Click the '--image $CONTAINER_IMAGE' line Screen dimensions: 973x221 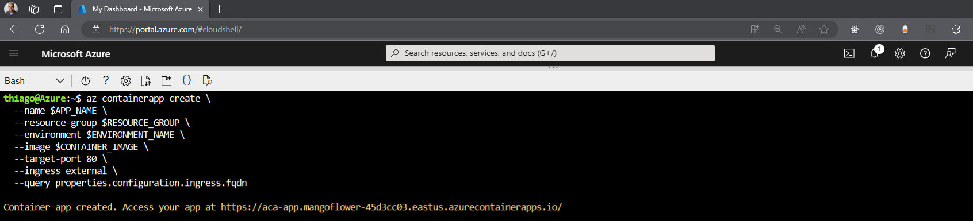pos(81,147)
